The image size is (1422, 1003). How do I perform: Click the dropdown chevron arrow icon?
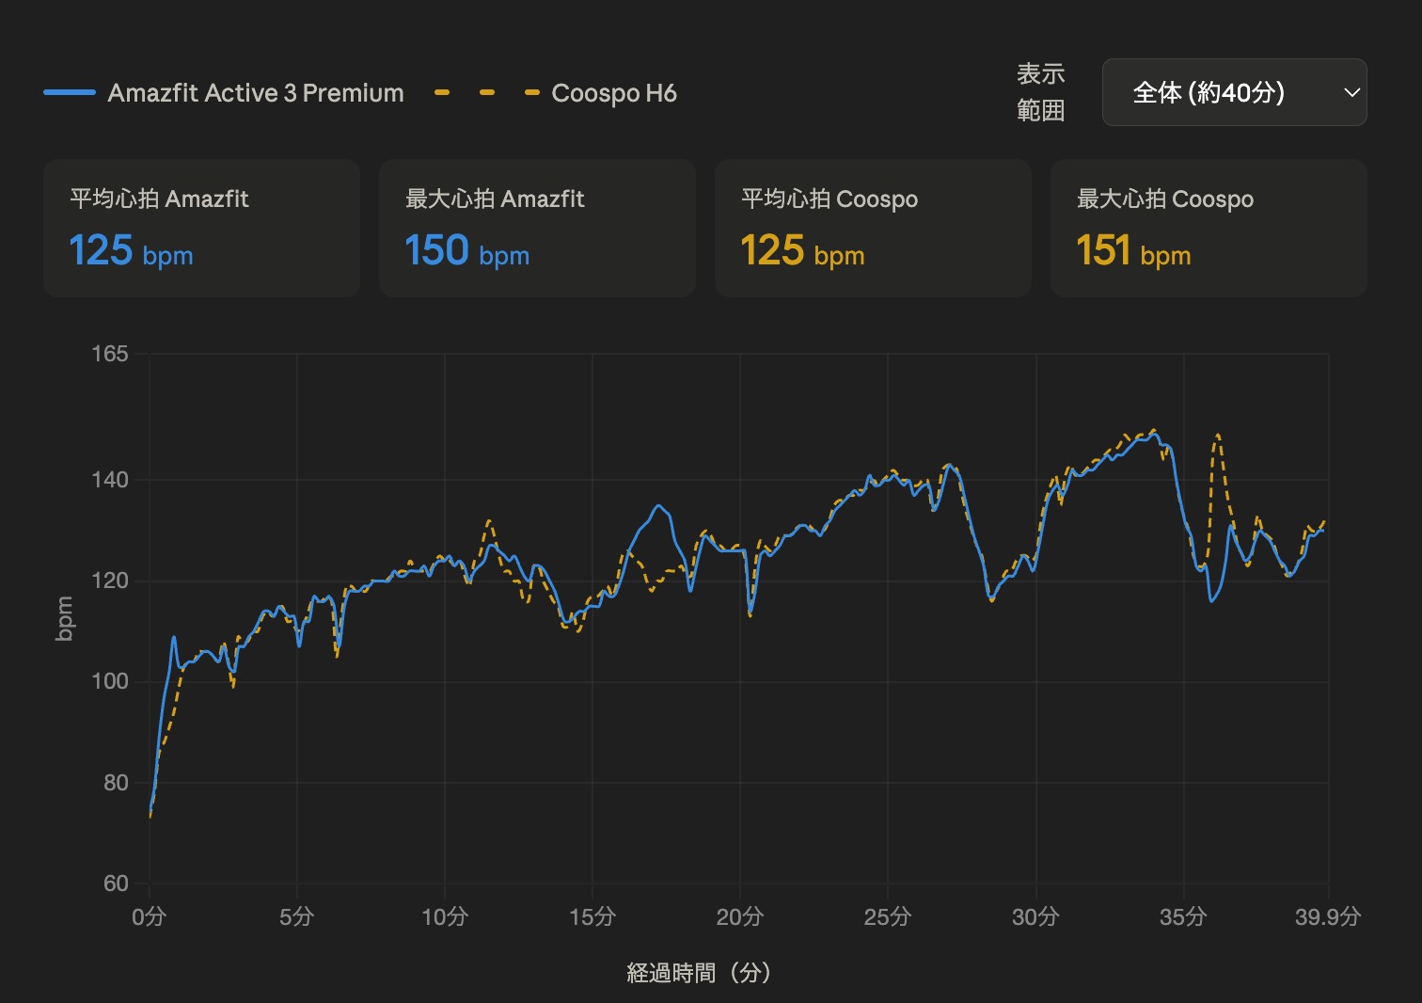tap(1352, 92)
